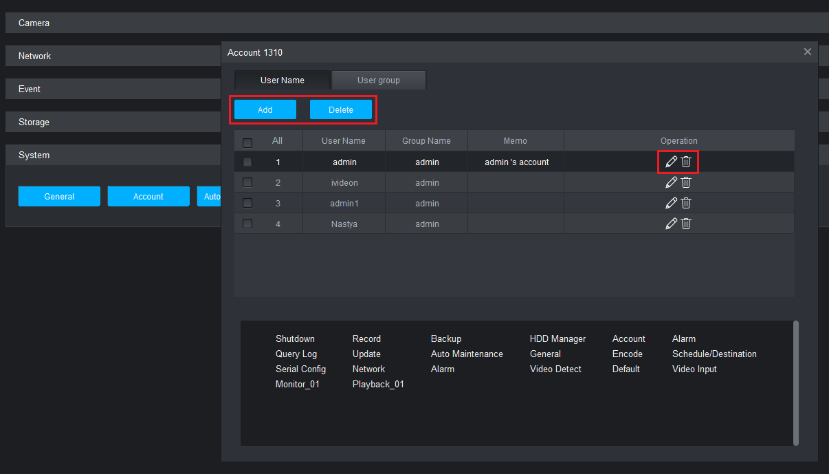Viewport: 829px width, 474px height.
Task: Click the 'Memo' column header
Action: pyautogui.click(x=516, y=140)
